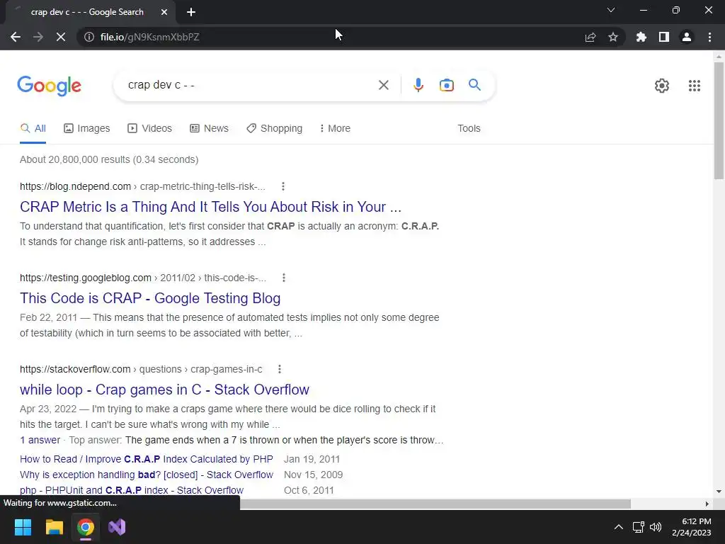
Task: Open PHPUnit and C.R.A.P index link
Action: (132, 490)
